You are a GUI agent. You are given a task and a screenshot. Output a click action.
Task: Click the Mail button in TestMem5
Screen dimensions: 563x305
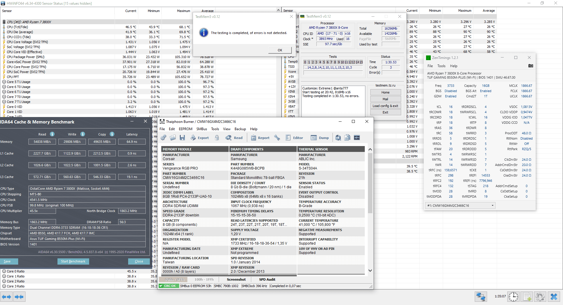coord(385,99)
